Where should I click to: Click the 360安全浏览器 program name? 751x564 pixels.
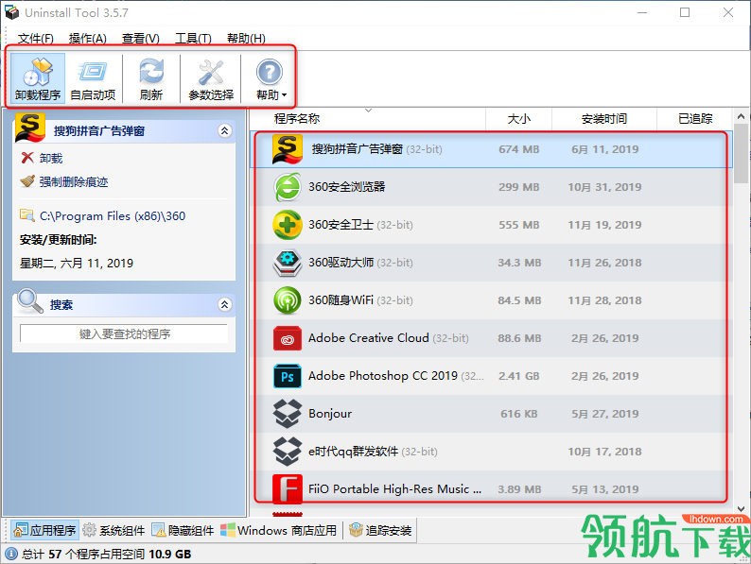347,187
